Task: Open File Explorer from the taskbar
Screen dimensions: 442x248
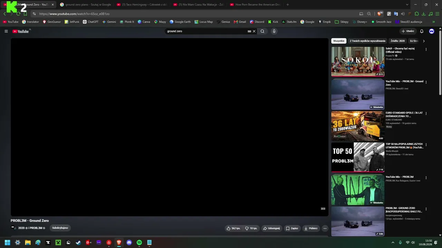Action: coord(28,242)
